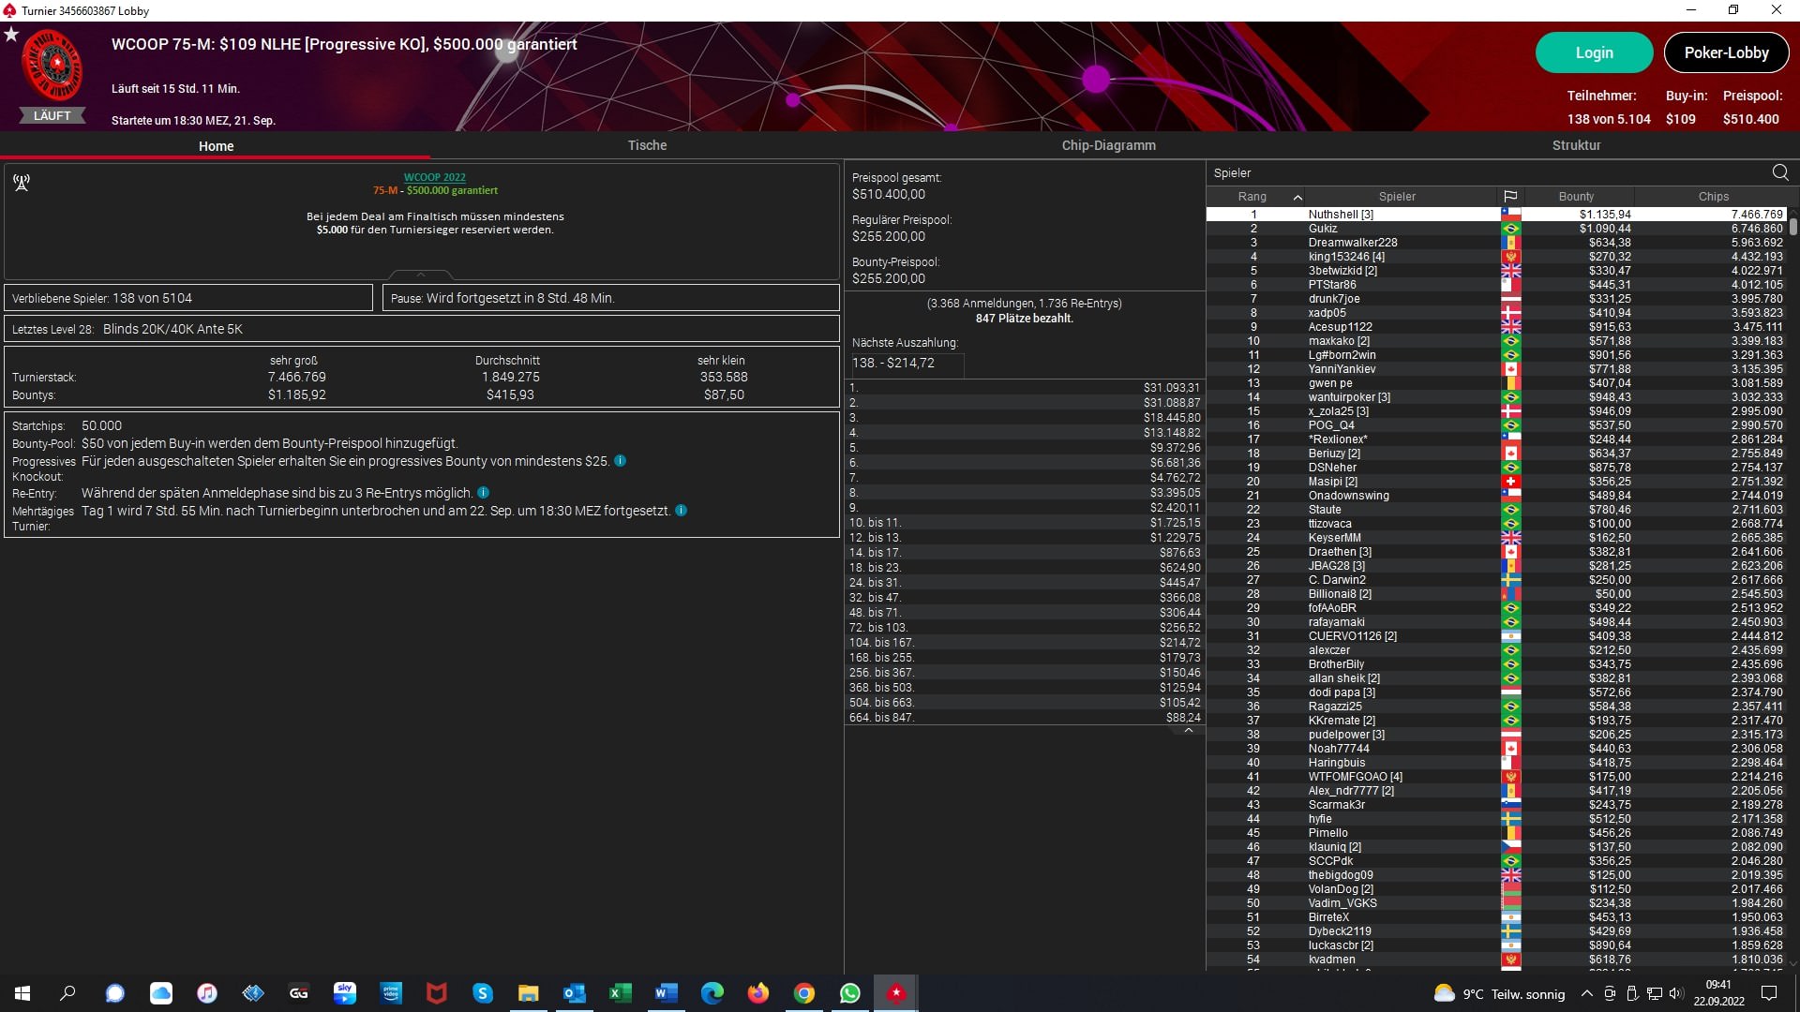Click the flag column header icon
Image resolution: width=1800 pixels, height=1012 pixels.
pyautogui.click(x=1510, y=197)
